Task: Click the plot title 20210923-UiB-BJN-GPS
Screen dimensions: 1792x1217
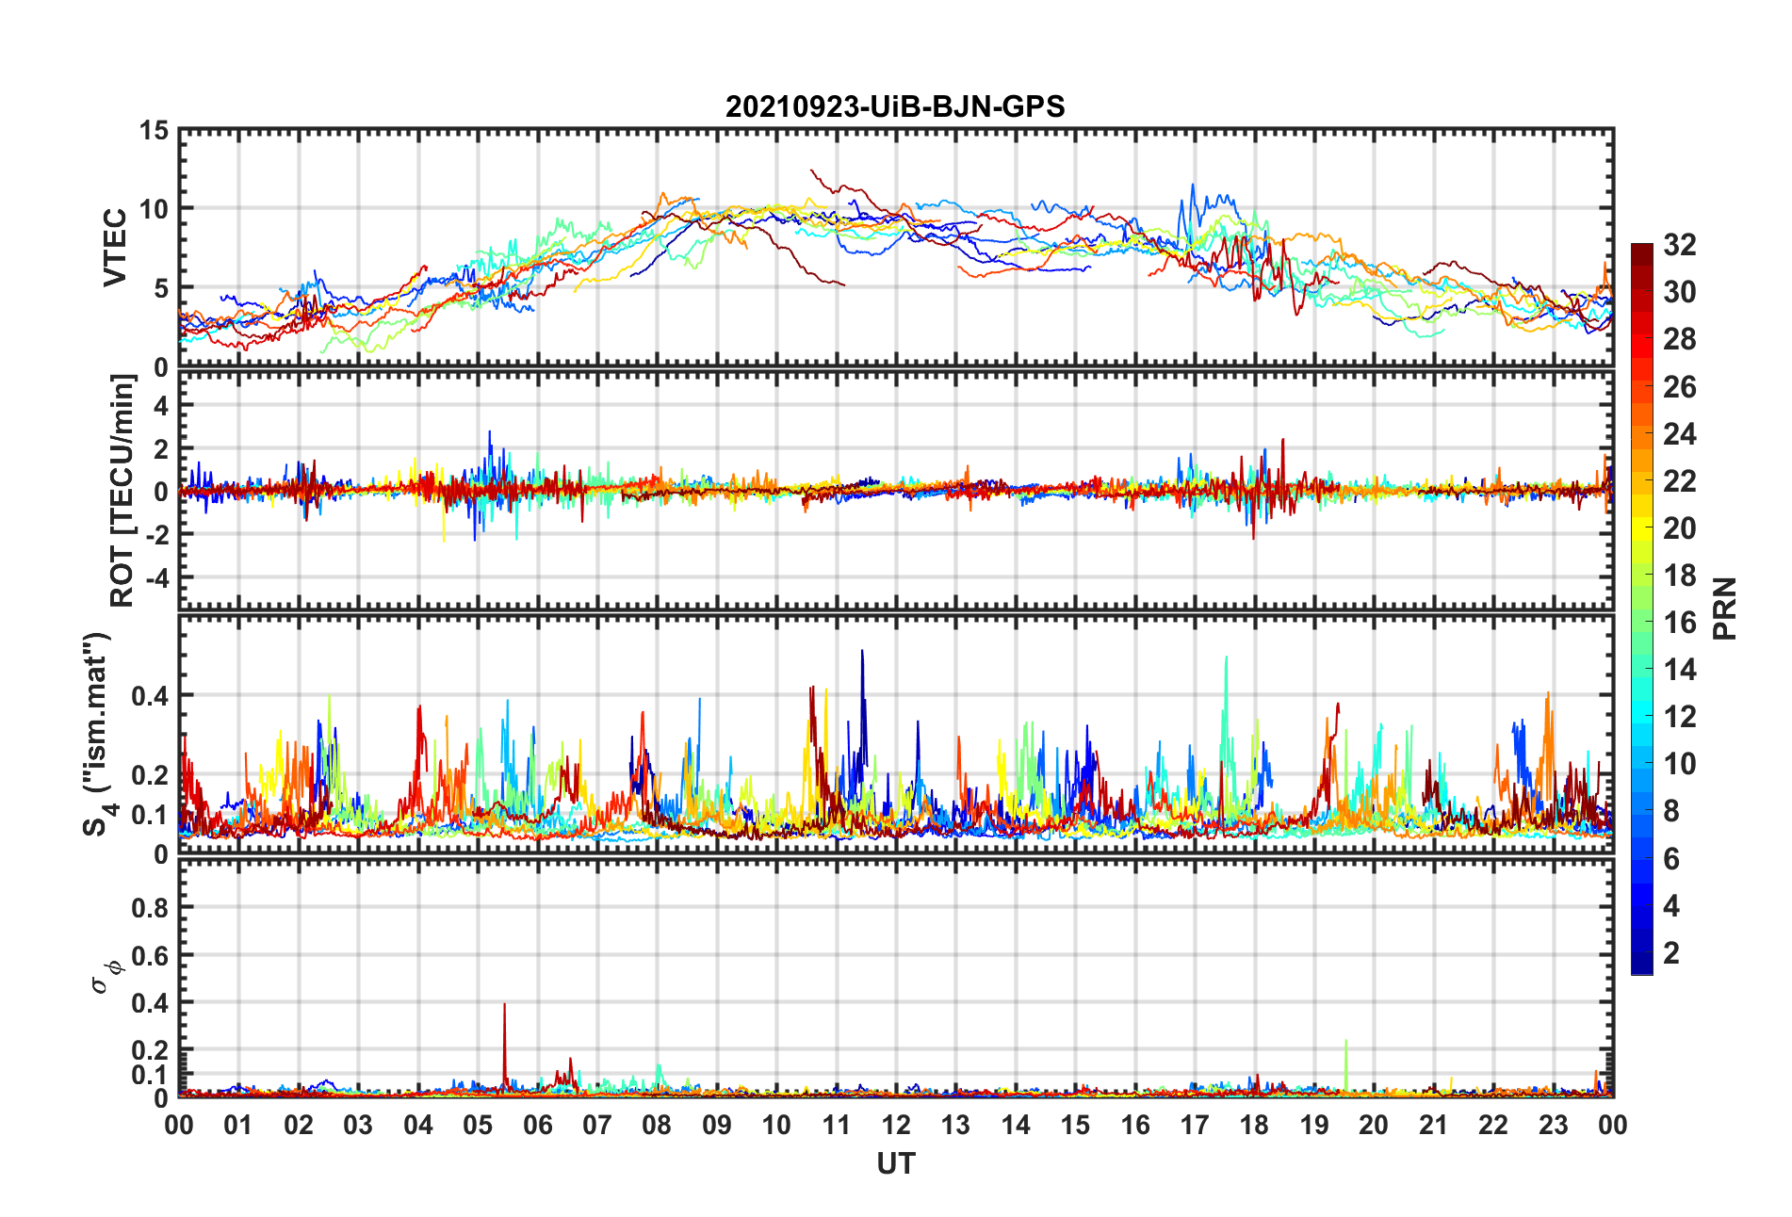Action: [x=894, y=106]
